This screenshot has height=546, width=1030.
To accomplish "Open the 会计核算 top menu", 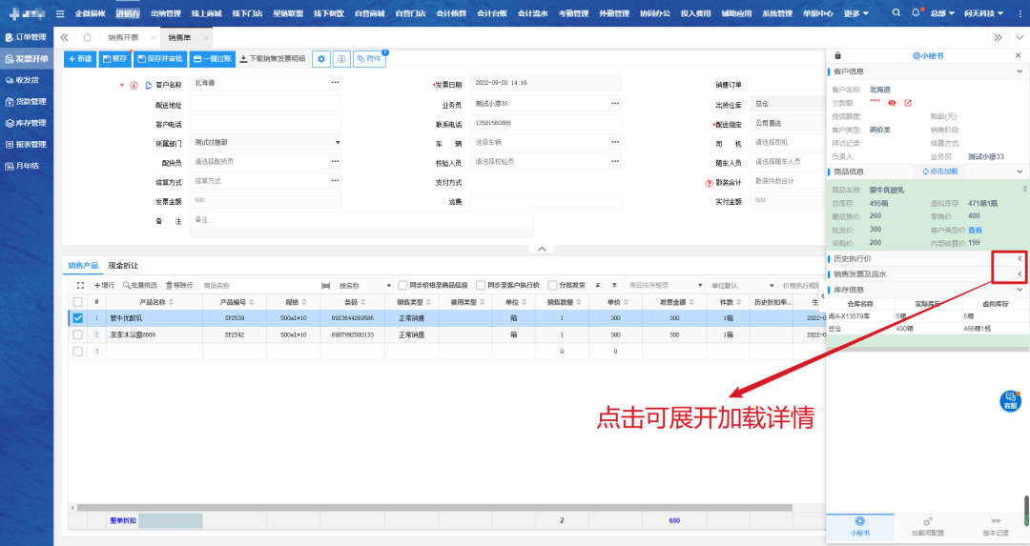I will [452, 13].
